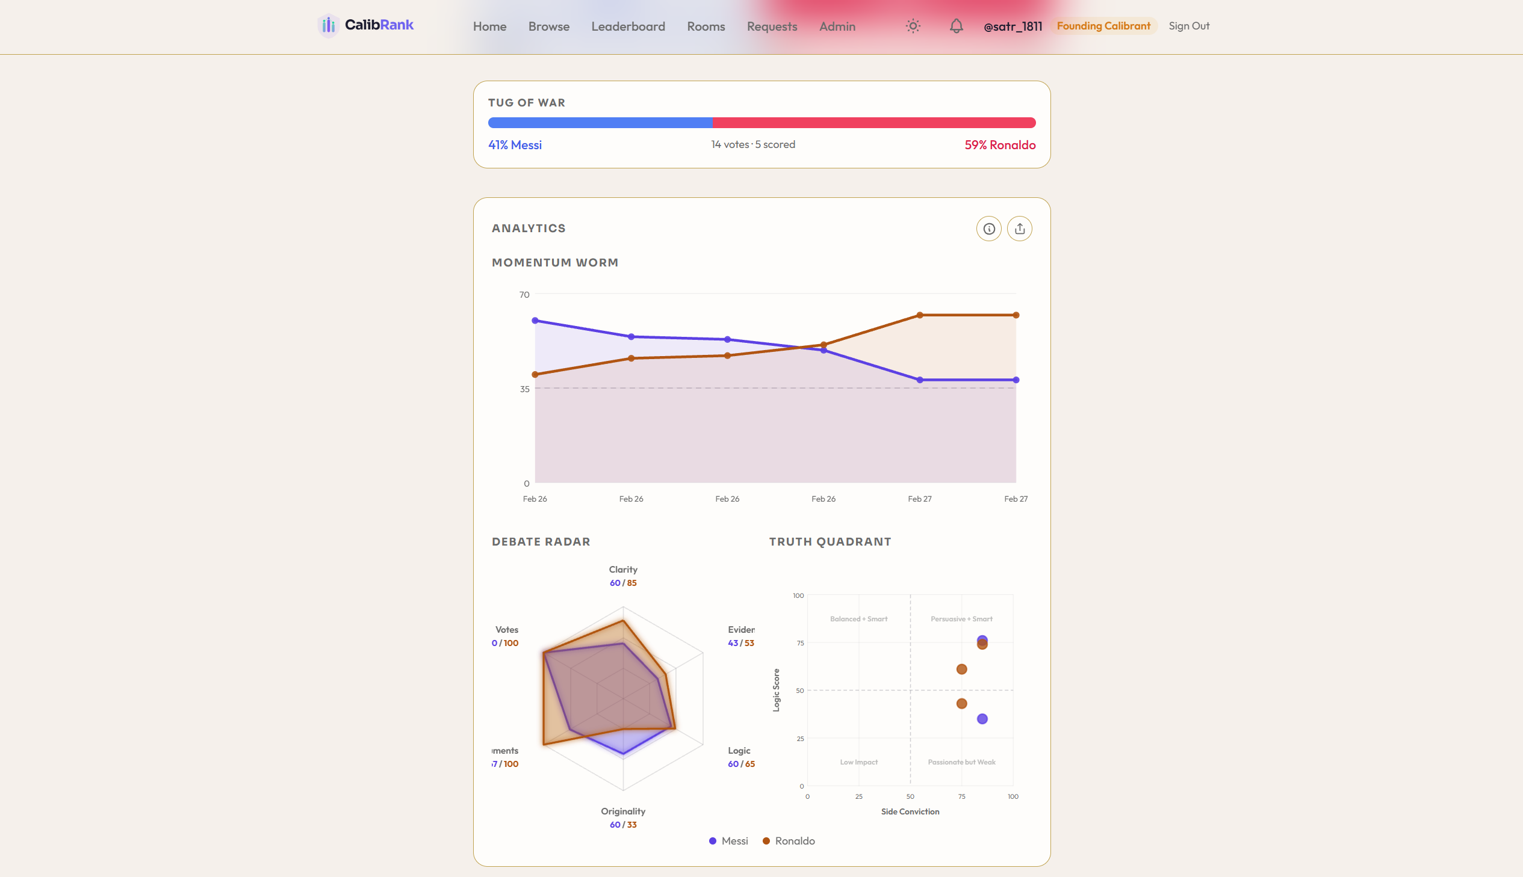
Task: Open the Browse section
Action: [548, 26]
